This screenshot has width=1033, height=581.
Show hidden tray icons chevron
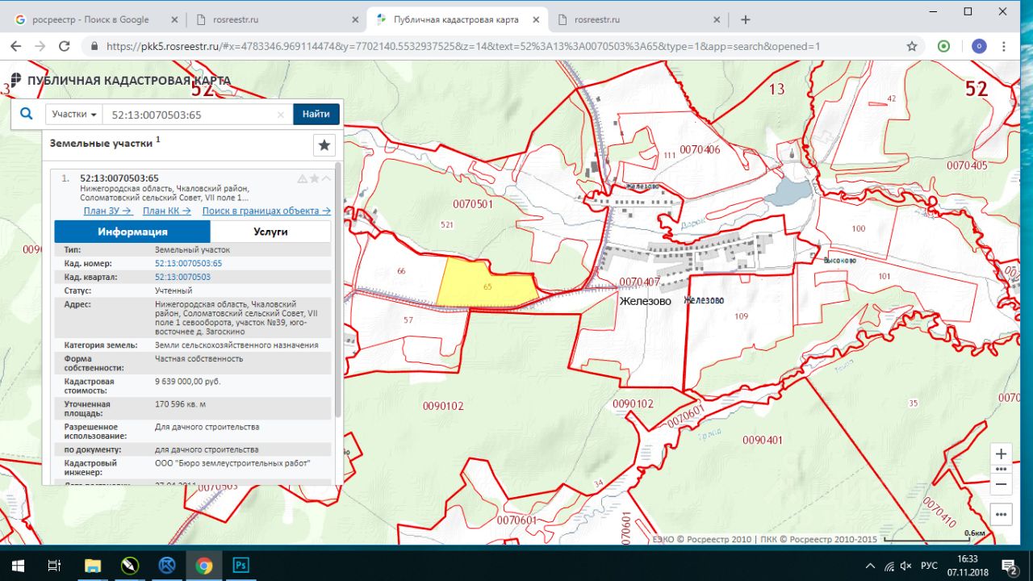pyautogui.click(x=870, y=566)
